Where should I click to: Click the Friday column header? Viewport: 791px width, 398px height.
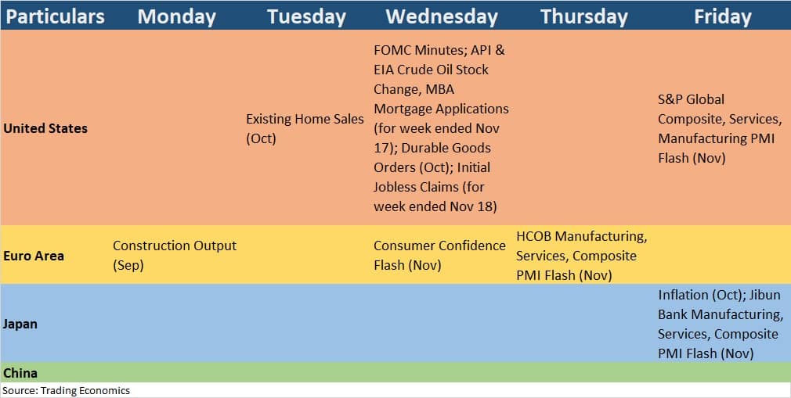tap(723, 16)
